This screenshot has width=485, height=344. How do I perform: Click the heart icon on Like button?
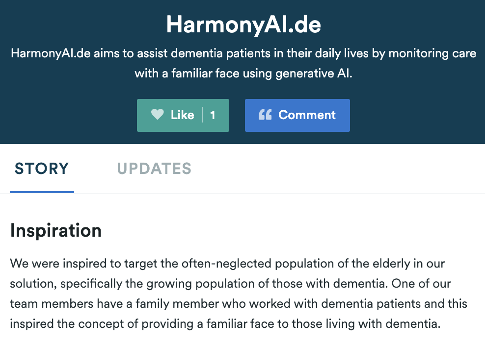(157, 115)
